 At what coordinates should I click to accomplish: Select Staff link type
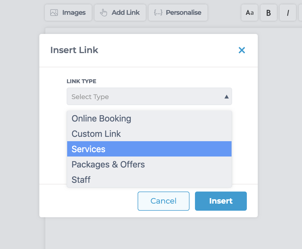[x=149, y=179]
